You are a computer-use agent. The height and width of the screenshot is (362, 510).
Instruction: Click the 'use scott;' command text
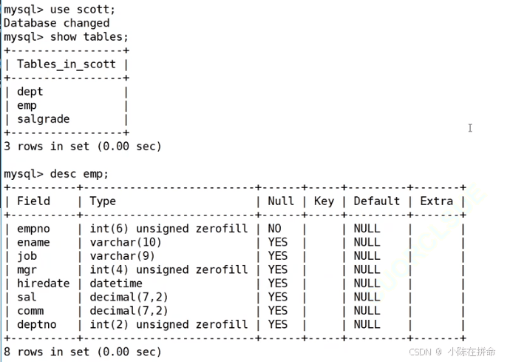83,10
